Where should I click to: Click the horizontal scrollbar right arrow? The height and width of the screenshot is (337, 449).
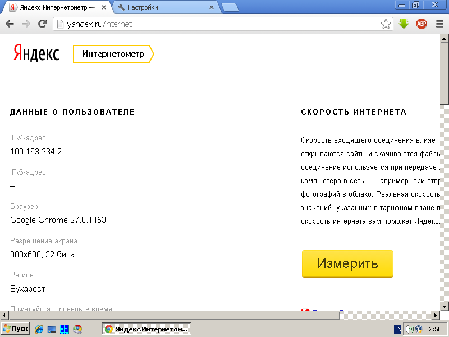tap(436, 316)
